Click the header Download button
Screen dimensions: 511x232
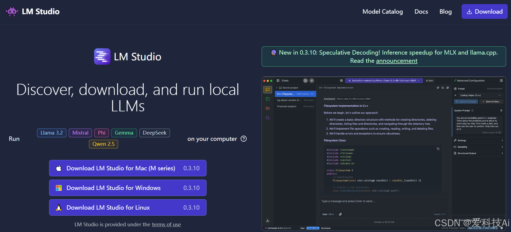pyautogui.click(x=485, y=11)
